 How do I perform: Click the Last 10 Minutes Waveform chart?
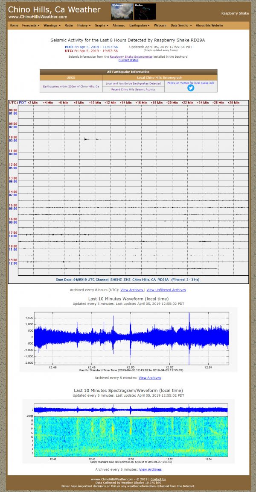pyautogui.click(x=128, y=340)
